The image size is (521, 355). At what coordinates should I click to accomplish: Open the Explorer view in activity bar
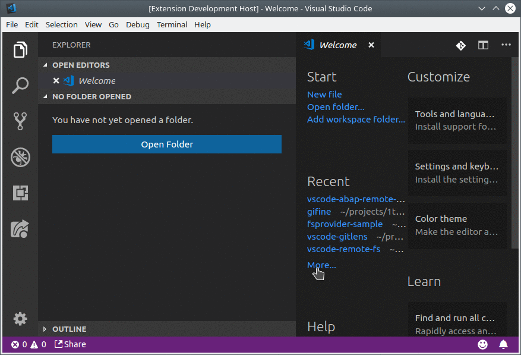[20, 49]
